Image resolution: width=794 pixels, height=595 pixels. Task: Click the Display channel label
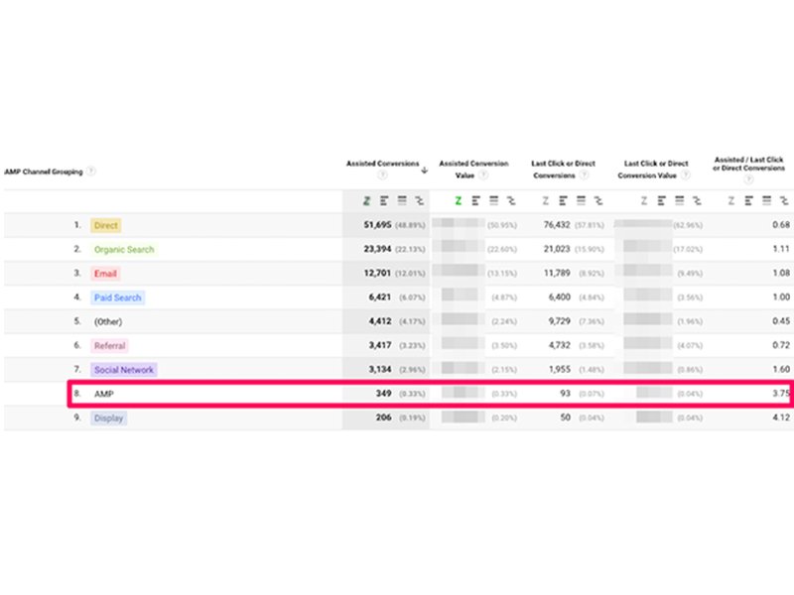[109, 418]
